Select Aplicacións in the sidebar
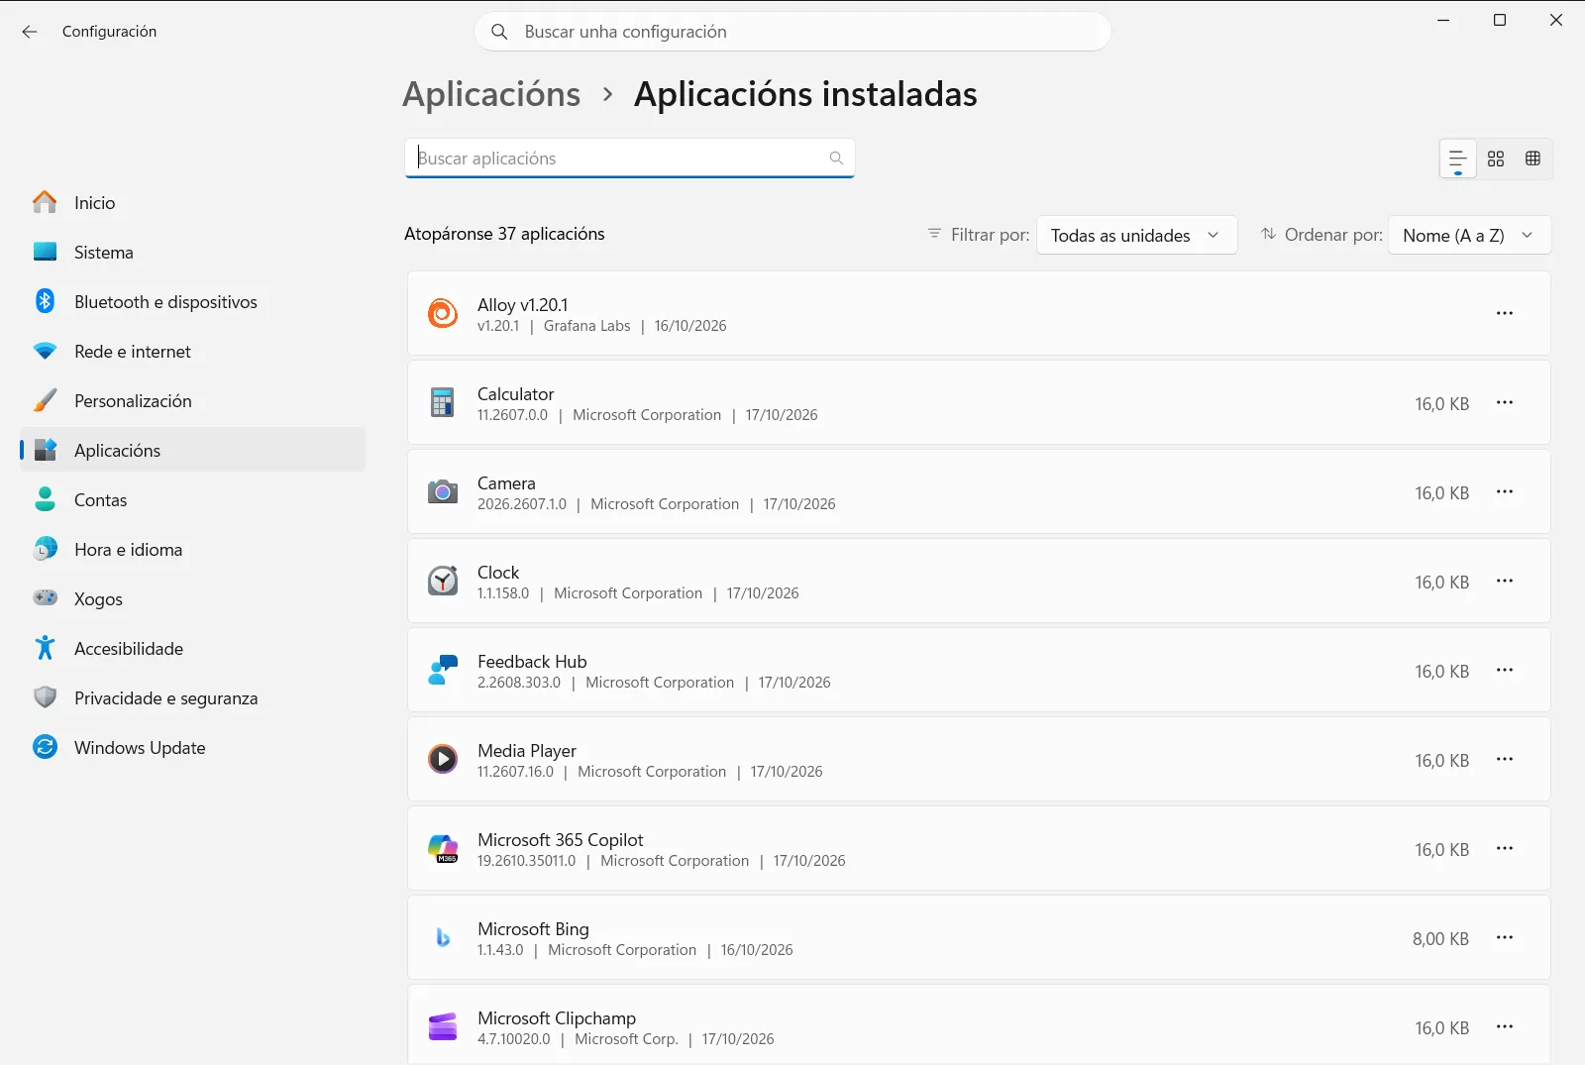Screen dimensions: 1585x1065 (x=193, y=450)
